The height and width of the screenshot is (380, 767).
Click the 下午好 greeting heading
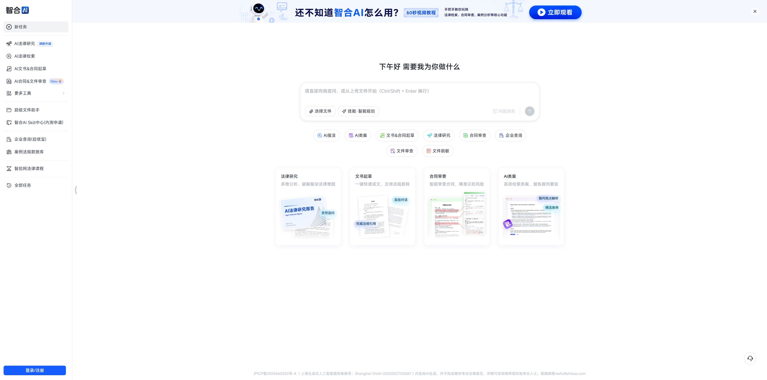click(419, 67)
